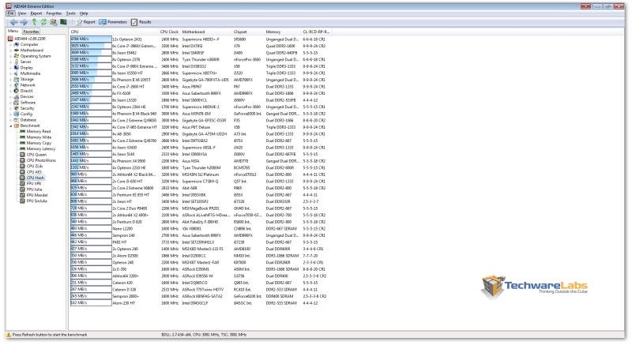Click the Devices icon in the tree
This screenshot has width=632, height=345.
[17, 96]
